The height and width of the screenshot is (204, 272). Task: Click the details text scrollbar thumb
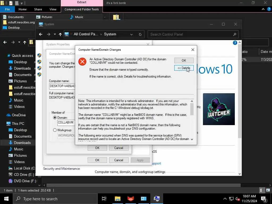[192, 109]
